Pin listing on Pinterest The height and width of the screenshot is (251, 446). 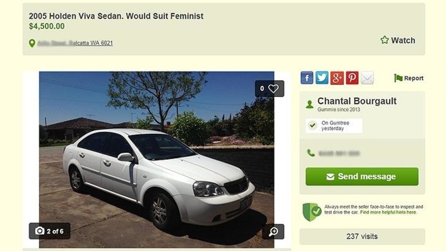click(352, 78)
